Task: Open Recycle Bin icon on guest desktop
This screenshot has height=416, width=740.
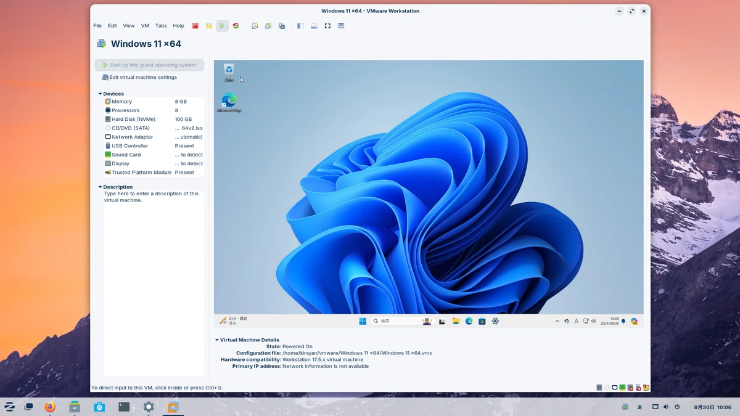Action: pos(229,72)
